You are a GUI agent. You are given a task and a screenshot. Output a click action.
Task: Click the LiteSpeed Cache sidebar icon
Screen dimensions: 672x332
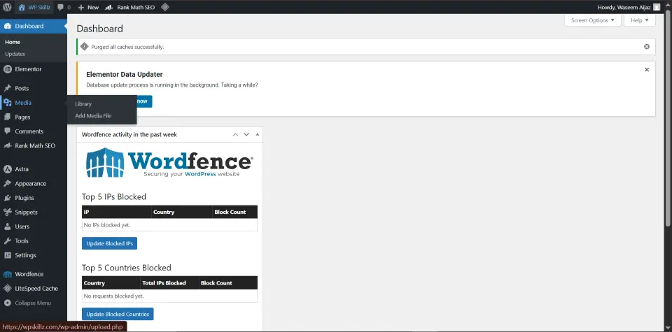(7, 289)
